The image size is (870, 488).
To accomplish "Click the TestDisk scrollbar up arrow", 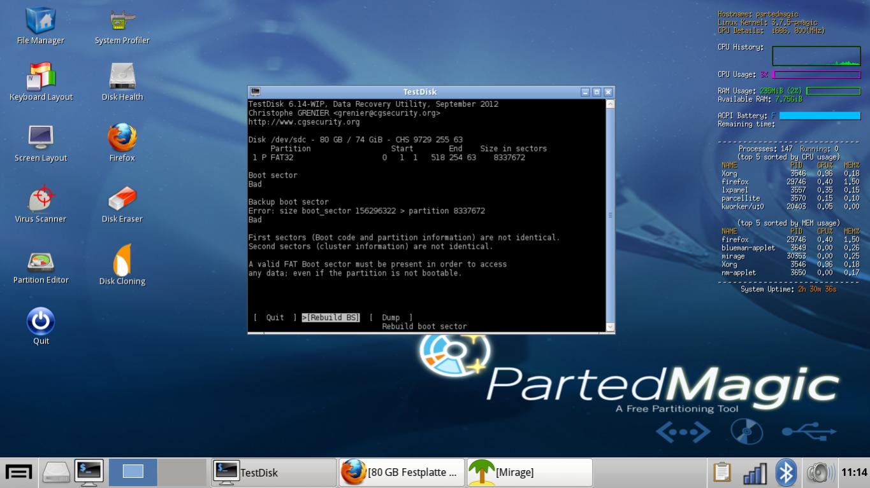I will point(610,104).
